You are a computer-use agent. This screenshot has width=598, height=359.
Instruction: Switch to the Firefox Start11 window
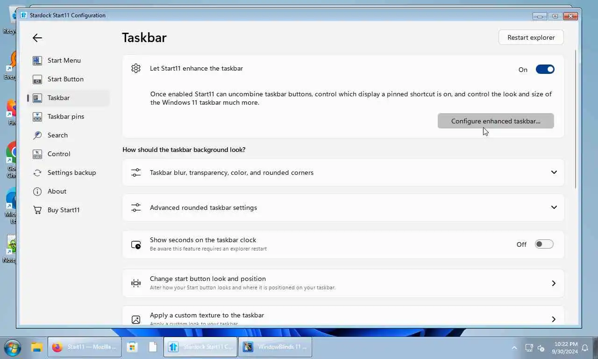[85, 347]
